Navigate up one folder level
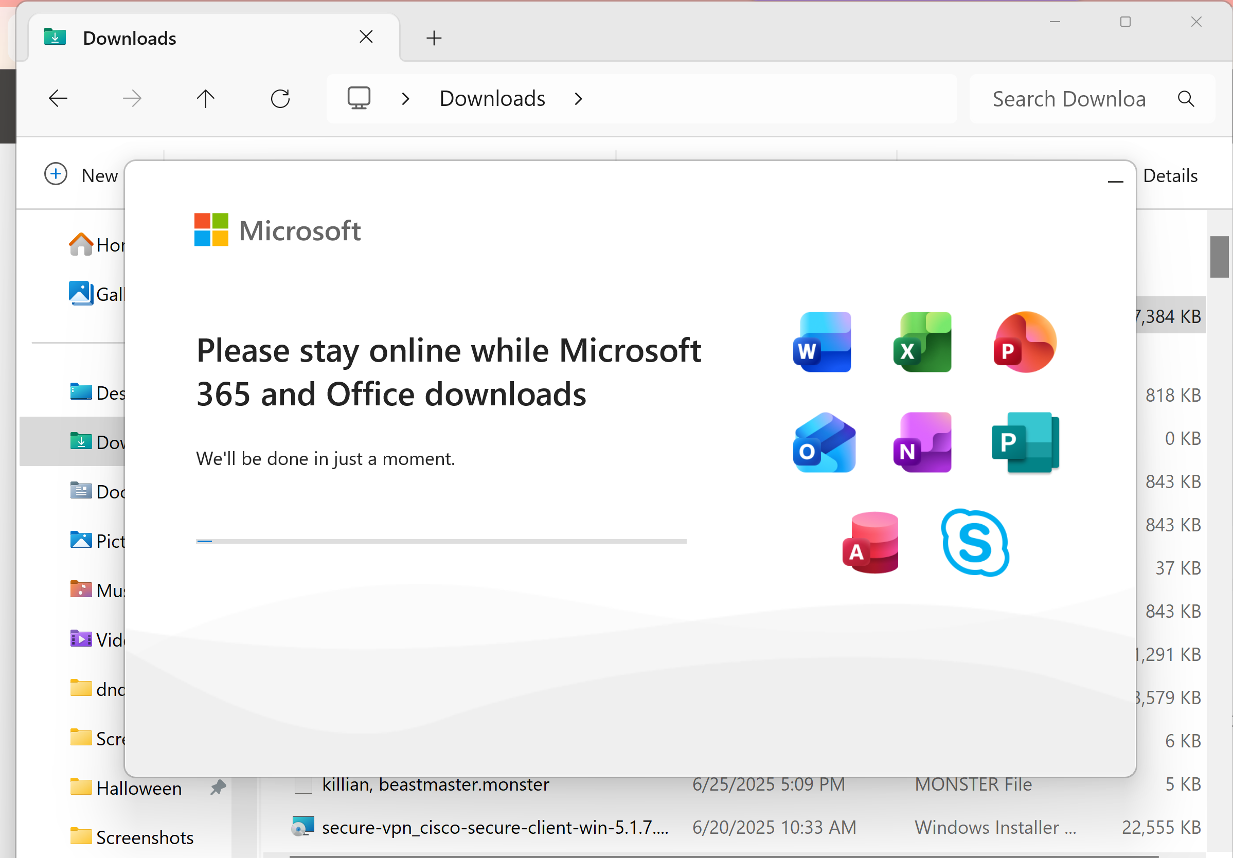This screenshot has height=858, width=1233. 205,98
